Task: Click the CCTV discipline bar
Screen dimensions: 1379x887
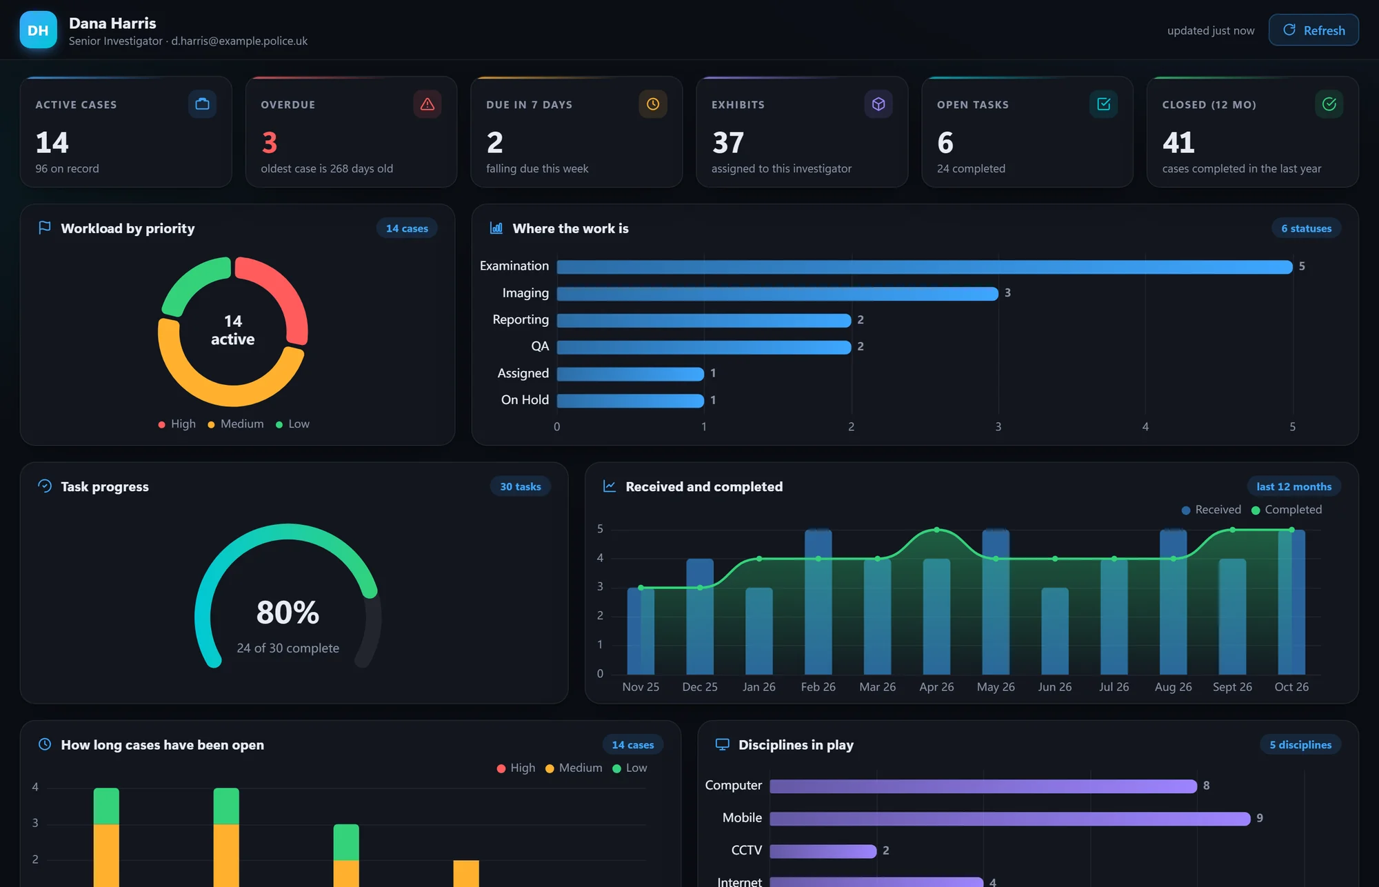Action: pyautogui.click(x=823, y=851)
